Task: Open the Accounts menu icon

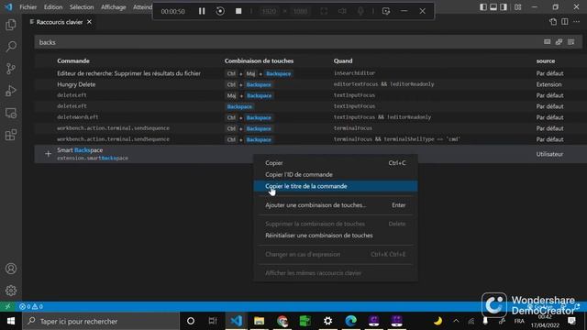Action: coord(11,269)
